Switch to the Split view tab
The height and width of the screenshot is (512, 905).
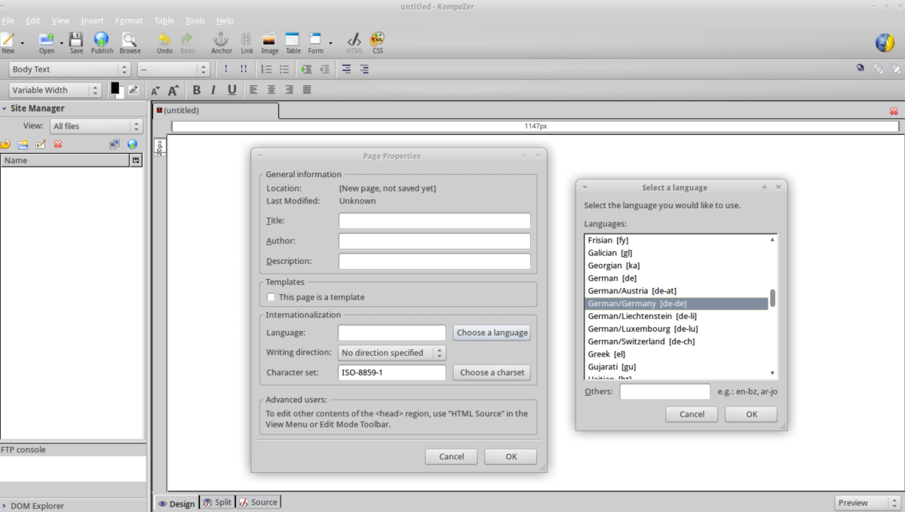coord(217,502)
